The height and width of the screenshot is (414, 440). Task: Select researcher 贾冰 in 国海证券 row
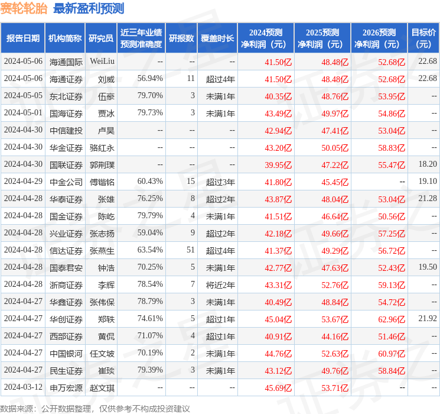(x=106, y=114)
